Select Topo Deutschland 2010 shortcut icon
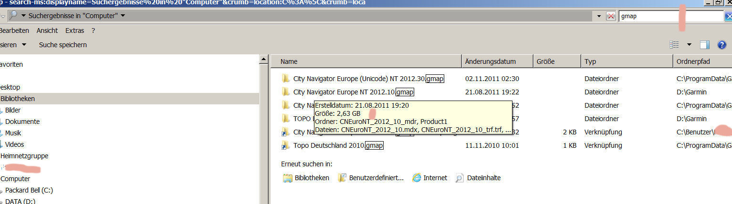Viewport: 732px width, 204px height. (286, 145)
